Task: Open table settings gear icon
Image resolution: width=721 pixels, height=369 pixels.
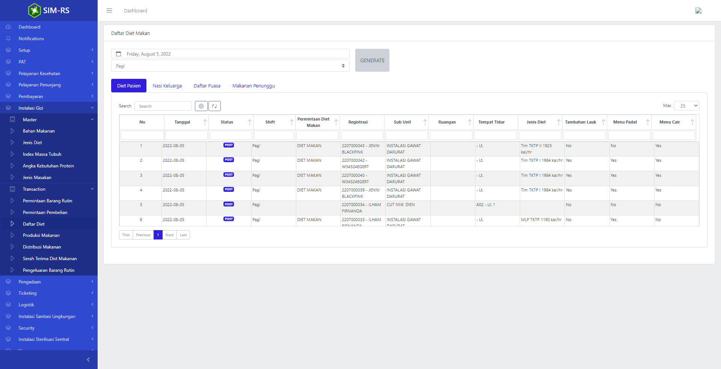Action: point(201,106)
